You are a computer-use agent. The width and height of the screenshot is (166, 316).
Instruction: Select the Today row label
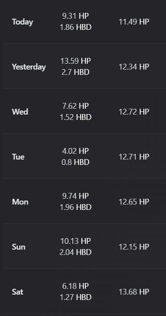coord(22,22)
